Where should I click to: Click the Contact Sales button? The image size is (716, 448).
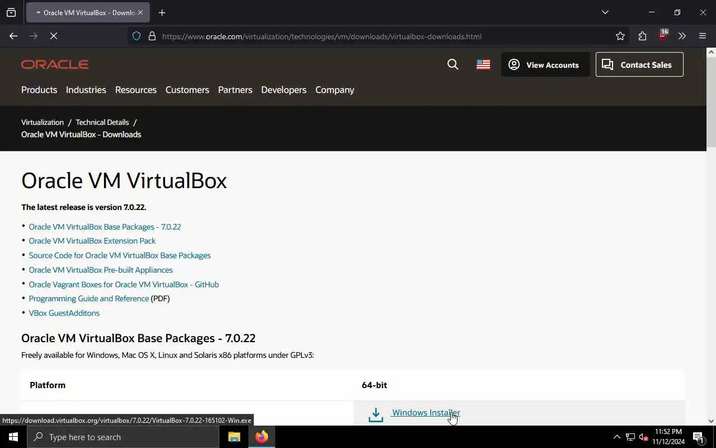tap(639, 64)
